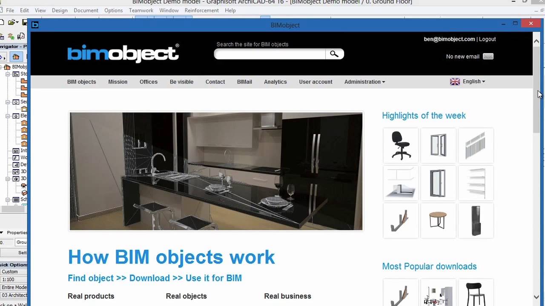The width and height of the screenshot is (545, 306).
Task: Open the Edit menu
Action: pyautogui.click(x=24, y=10)
